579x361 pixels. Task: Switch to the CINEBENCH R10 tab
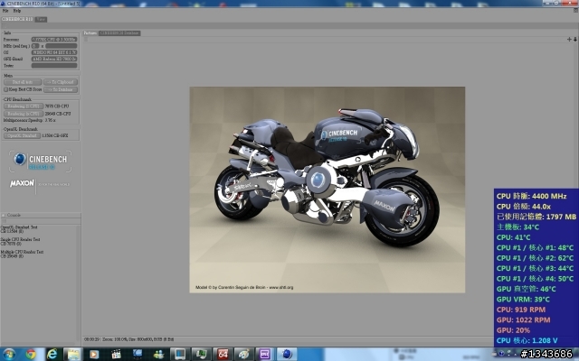[17, 19]
